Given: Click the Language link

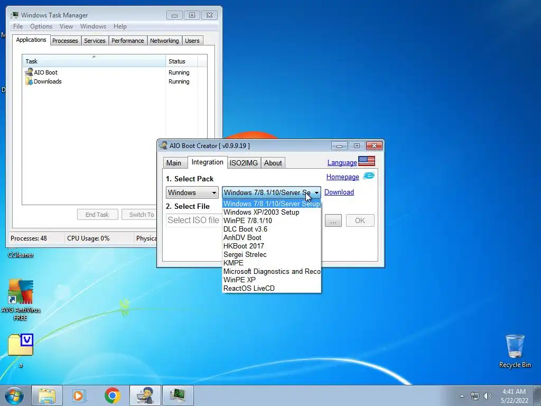Looking at the screenshot, I should pos(342,162).
